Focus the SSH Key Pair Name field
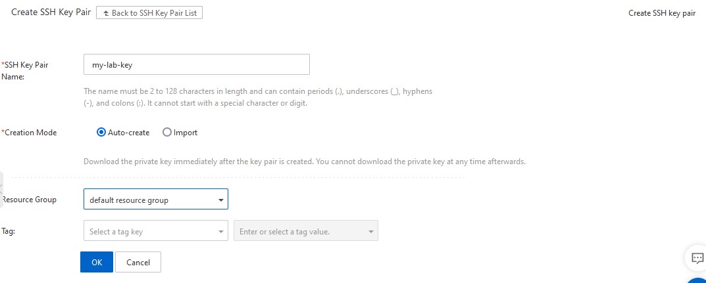This screenshot has width=706, height=283. click(x=197, y=65)
